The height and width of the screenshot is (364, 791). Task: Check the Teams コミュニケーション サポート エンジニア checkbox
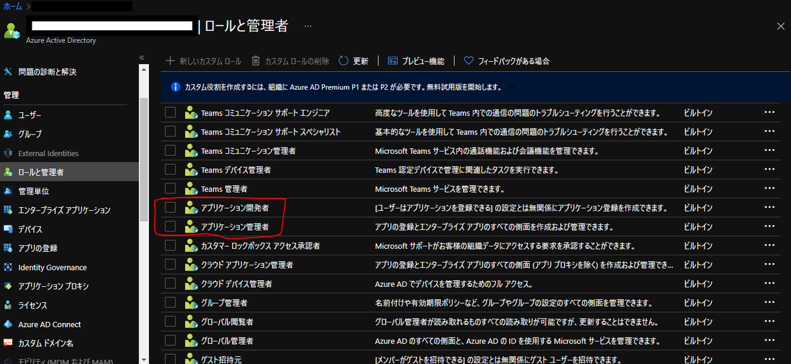171,113
